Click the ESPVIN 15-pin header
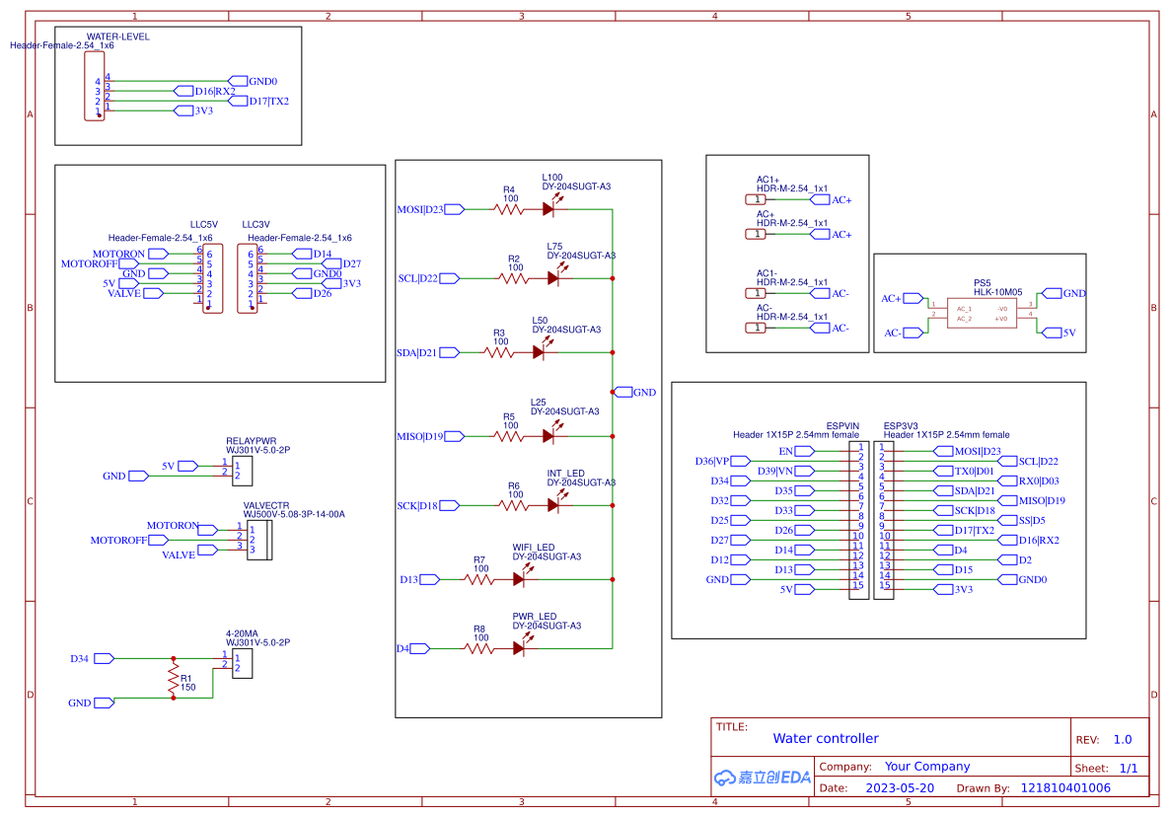This screenshot has width=1169, height=817. pyautogui.click(x=858, y=520)
